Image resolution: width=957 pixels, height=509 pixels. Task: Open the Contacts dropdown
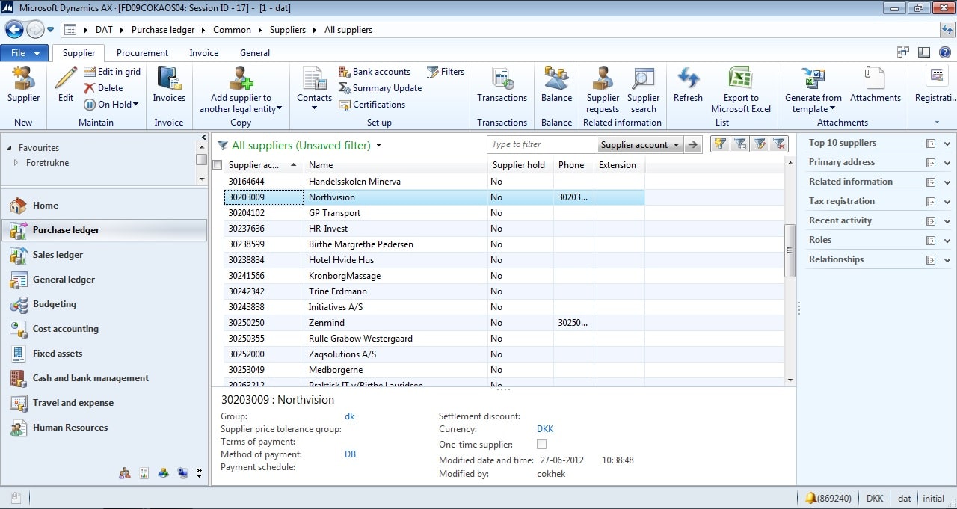pyautogui.click(x=314, y=90)
